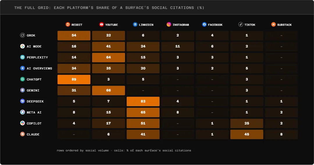
Task: Click the Perplexity row icon
Action: pos(22,57)
